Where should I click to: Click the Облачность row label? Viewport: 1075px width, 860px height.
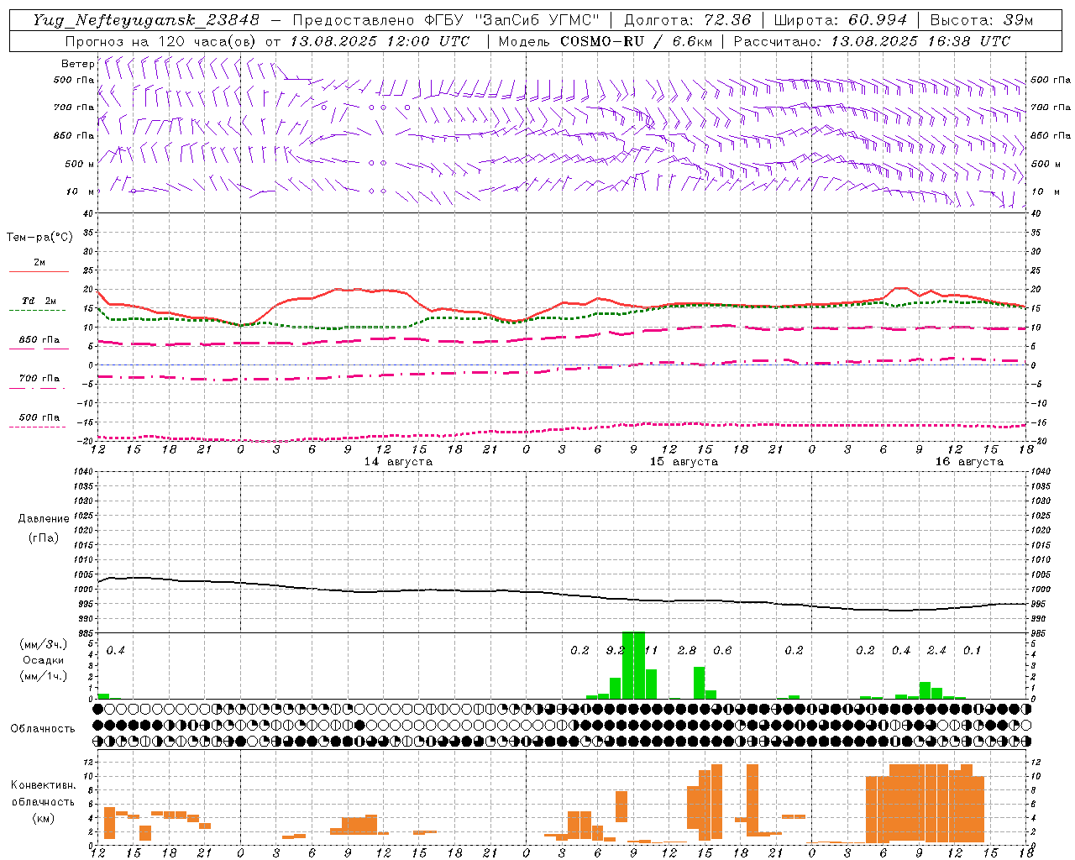point(43,729)
